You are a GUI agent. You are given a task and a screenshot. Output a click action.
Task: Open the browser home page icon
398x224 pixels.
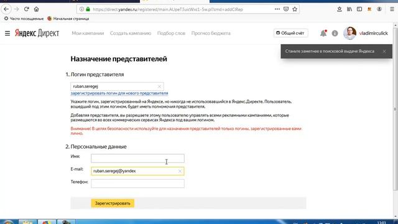36,9
